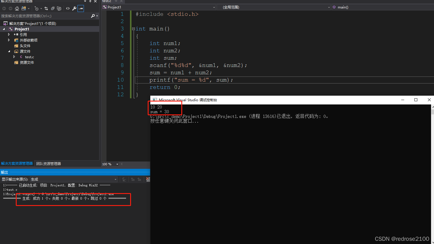
Task: Toggle the auto-hide pin on Solution Explorer
Action: (x=90, y=1)
